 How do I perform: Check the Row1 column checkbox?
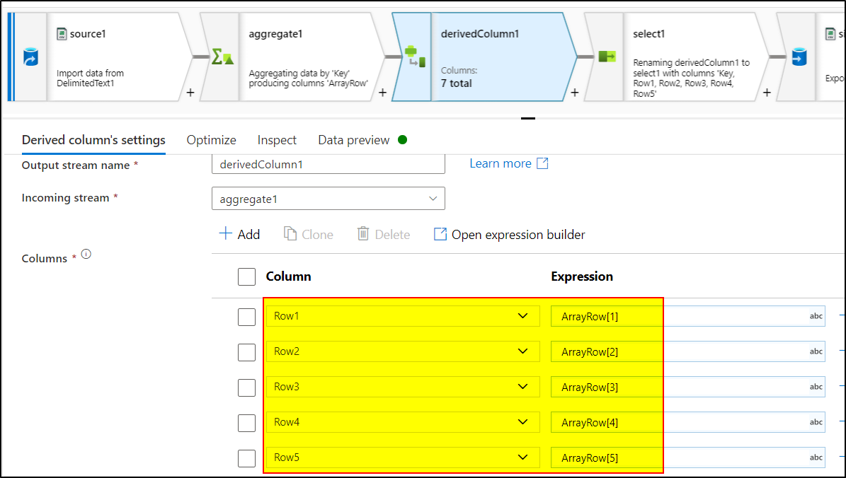[246, 317]
